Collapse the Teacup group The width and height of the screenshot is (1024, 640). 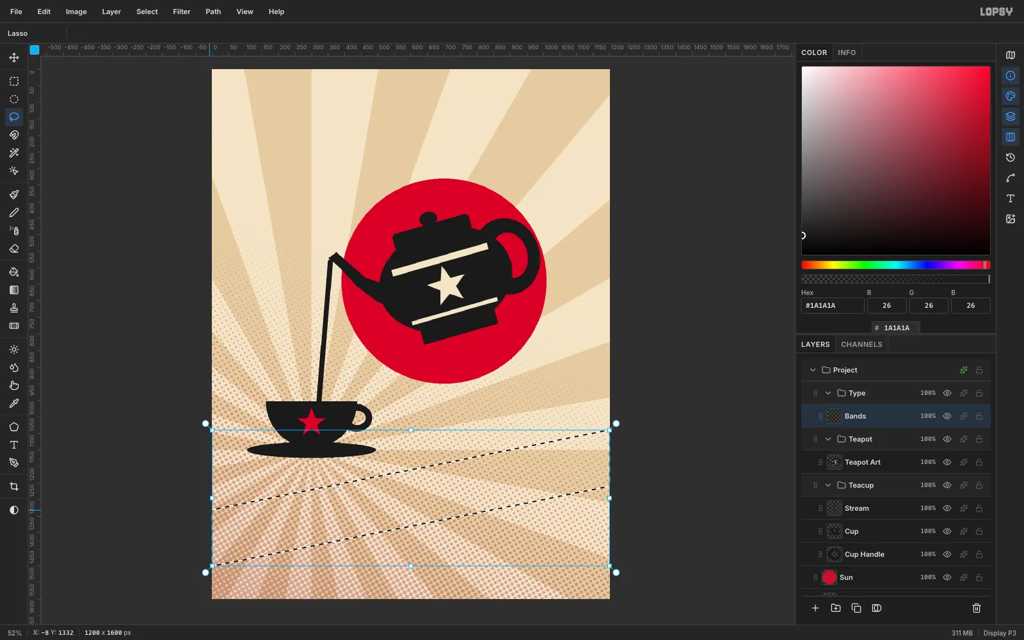pos(828,485)
